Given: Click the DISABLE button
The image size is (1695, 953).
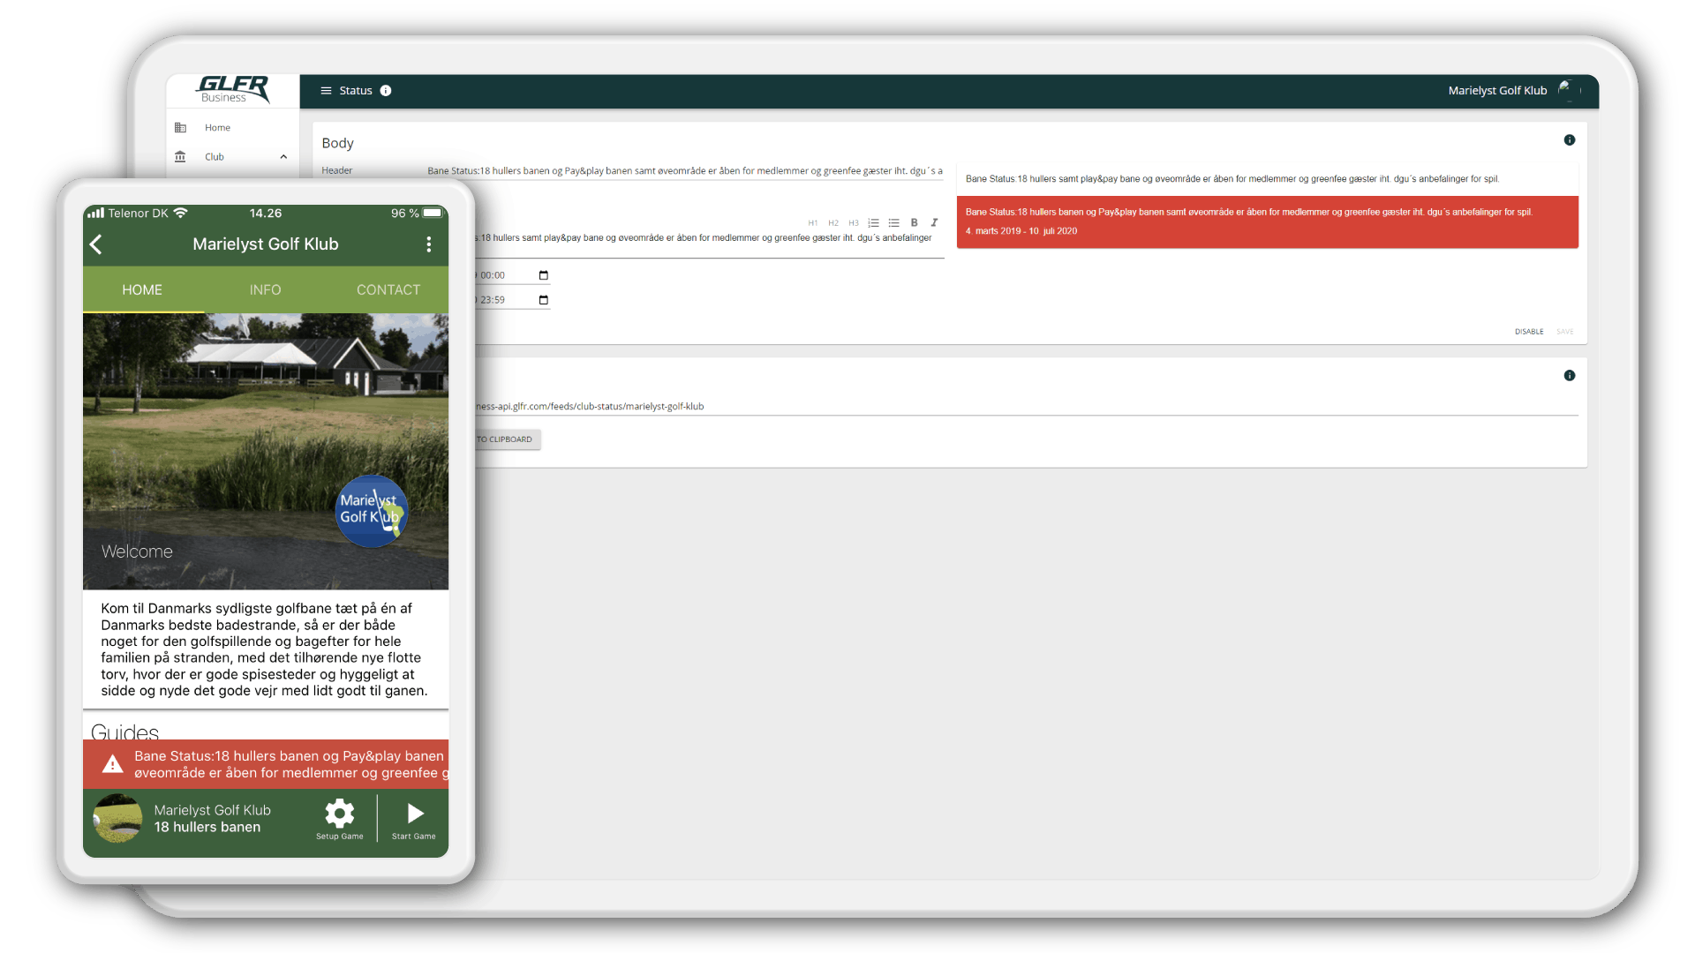Looking at the screenshot, I should pyautogui.click(x=1529, y=332).
